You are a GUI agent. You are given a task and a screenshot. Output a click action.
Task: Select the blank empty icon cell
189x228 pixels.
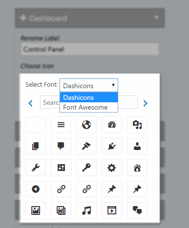pos(36,125)
